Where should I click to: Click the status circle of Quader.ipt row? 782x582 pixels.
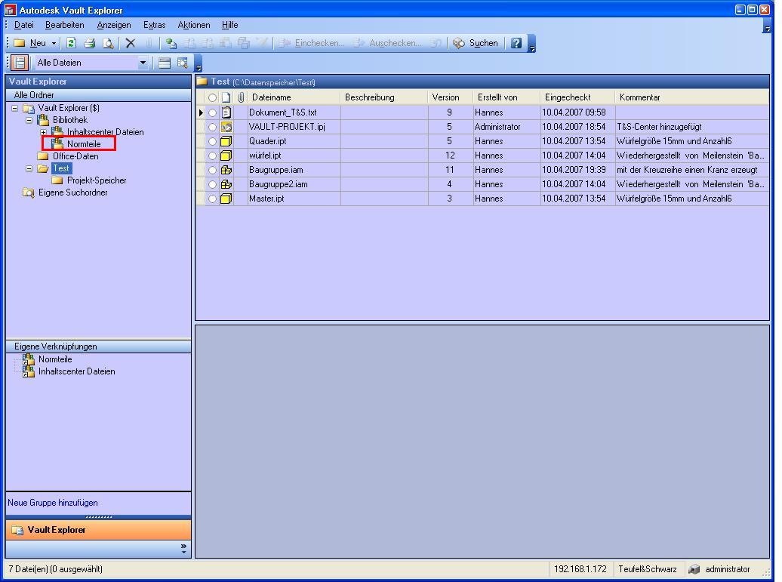point(212,142)
